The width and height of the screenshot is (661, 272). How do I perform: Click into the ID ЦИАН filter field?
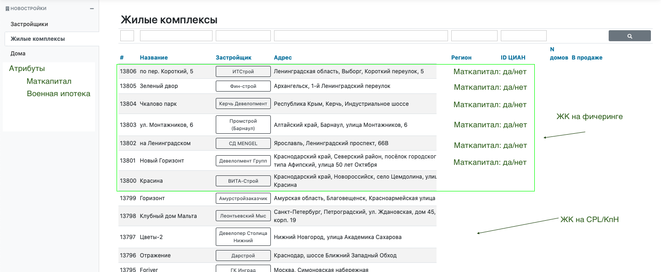[x=524, y=36]
